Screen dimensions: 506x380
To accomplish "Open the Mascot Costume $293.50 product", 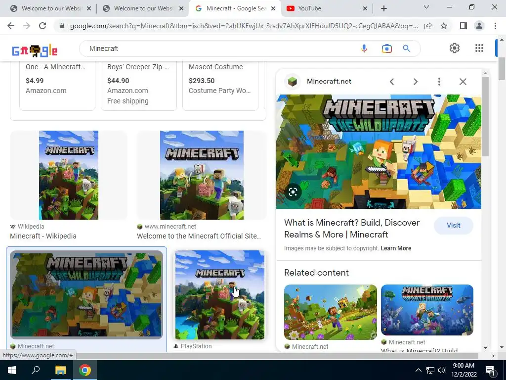I will (x=220, y=86).
